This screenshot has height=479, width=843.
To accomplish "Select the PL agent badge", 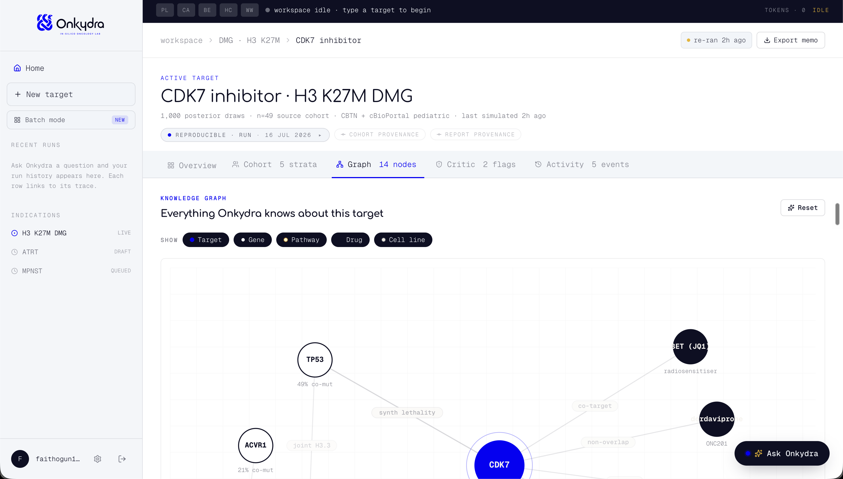I will point(165,10).
